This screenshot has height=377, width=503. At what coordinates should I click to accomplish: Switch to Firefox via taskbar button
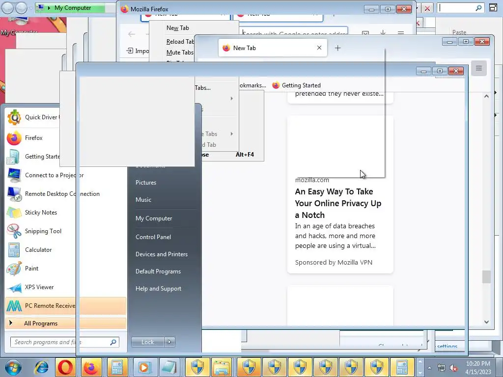tap(91, 367)
